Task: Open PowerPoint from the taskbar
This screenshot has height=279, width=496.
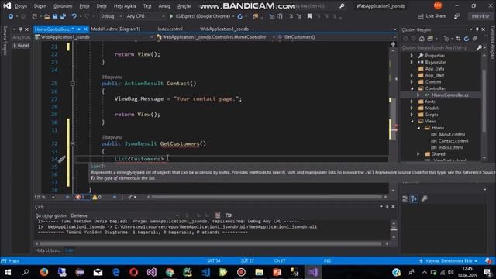Action: [277, 272]
